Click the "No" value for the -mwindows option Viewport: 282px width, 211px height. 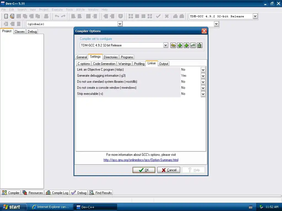click(x=183, y=88)
